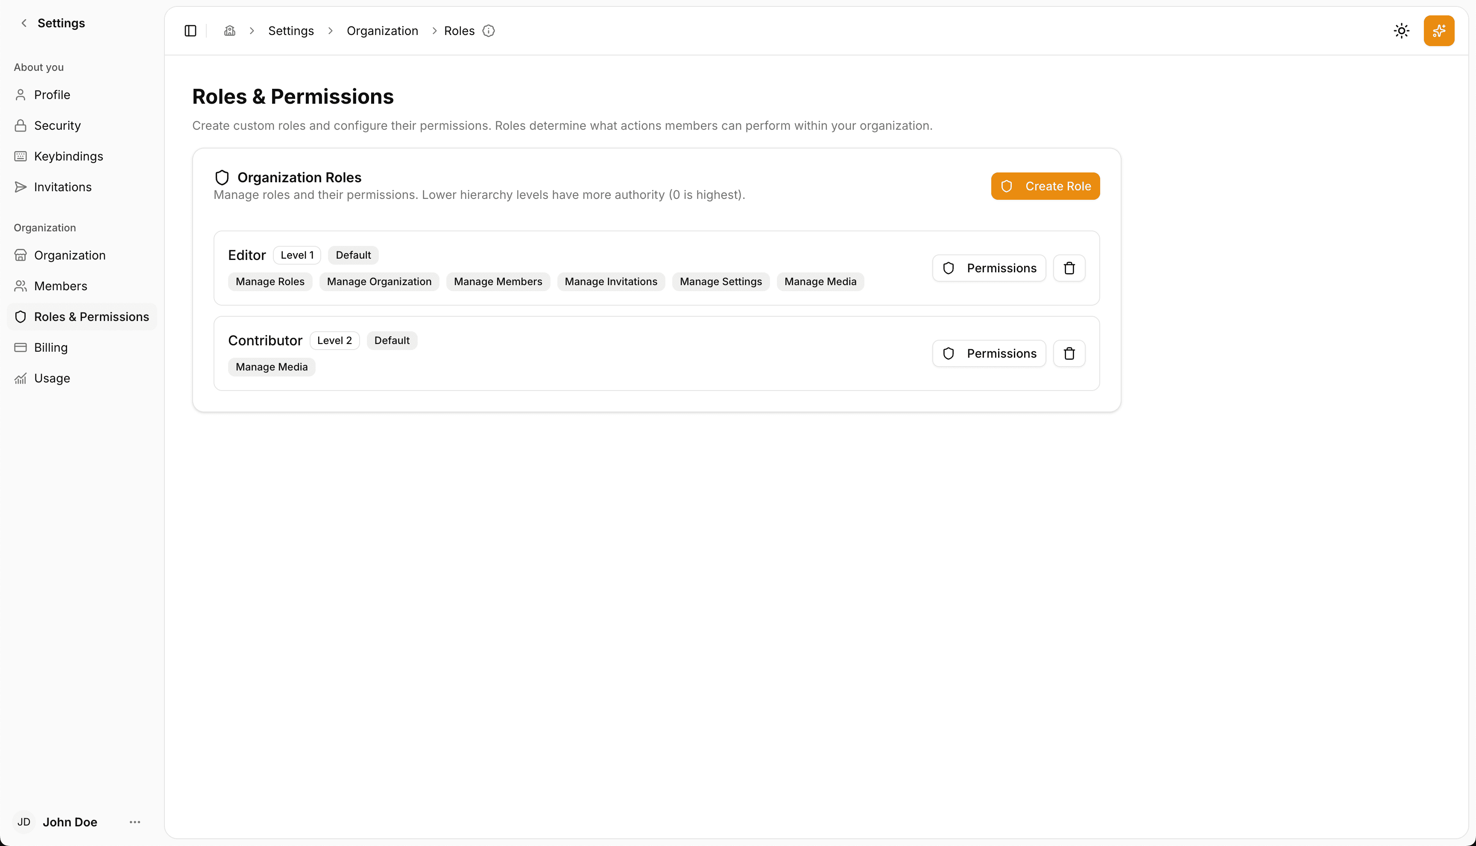Open Permissions for the Editor role
The height and width of the screenshot is (846, 1476).
pos(989,268)
